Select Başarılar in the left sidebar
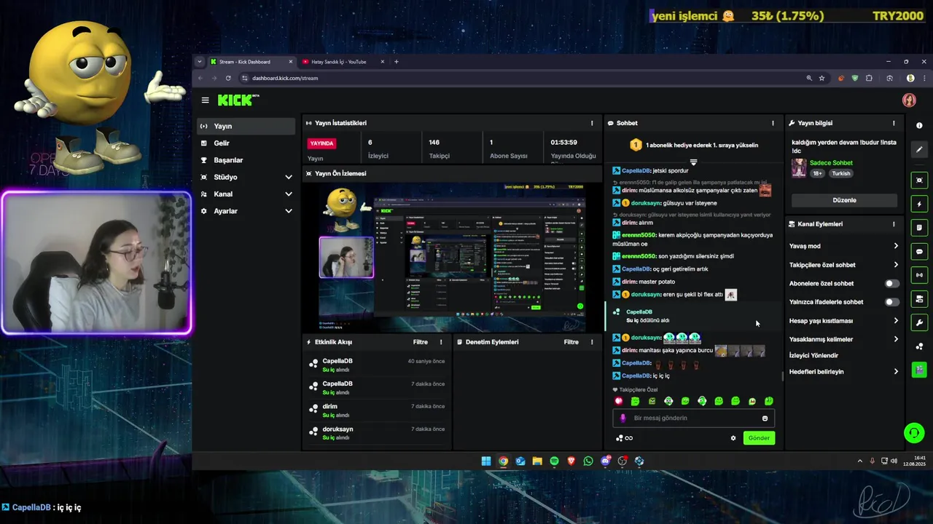Image resolution: width=933 pixels, height=524 pixels. pos(246,160)
